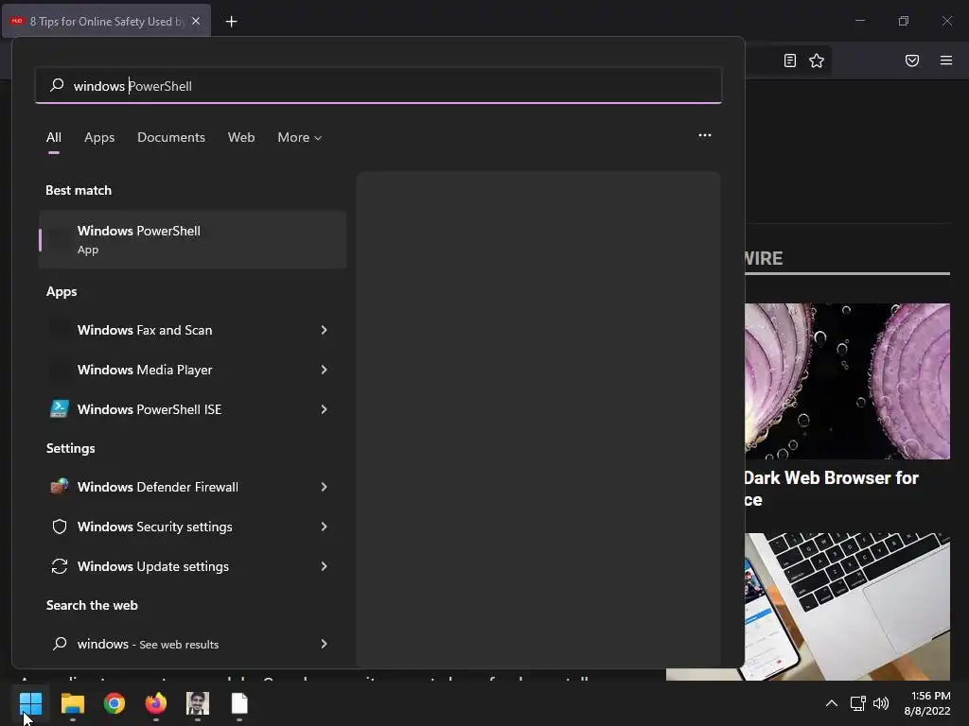Expand Windows PowerShell ISE chevron
Viewport: 969px width, 726px height.
click(324, 409)
